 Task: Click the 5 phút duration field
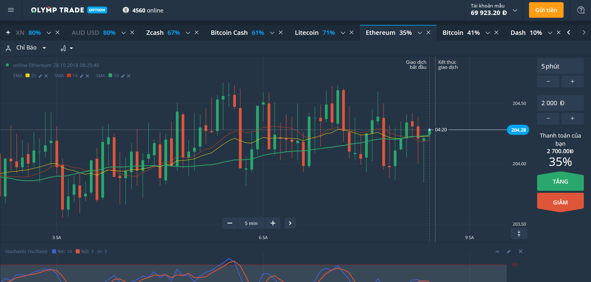point(560,66)
